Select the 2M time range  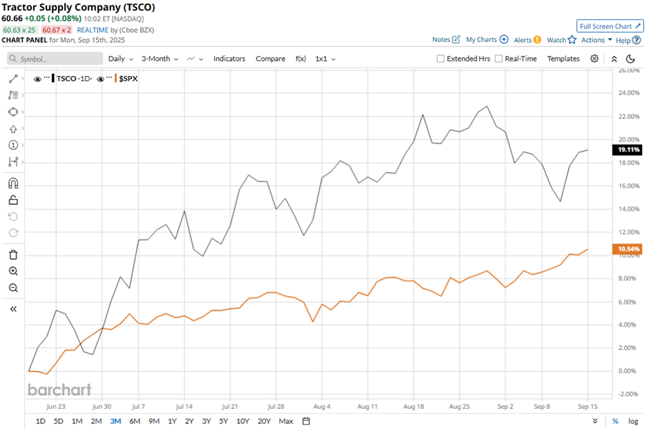click(97, 421)
